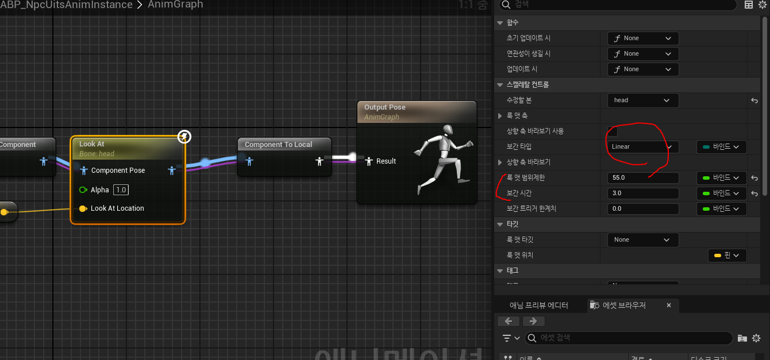The height and width of the screenshot is (360, 770).
Task: Reset 보간 시간 to default arrow
Action: [754, 193]
